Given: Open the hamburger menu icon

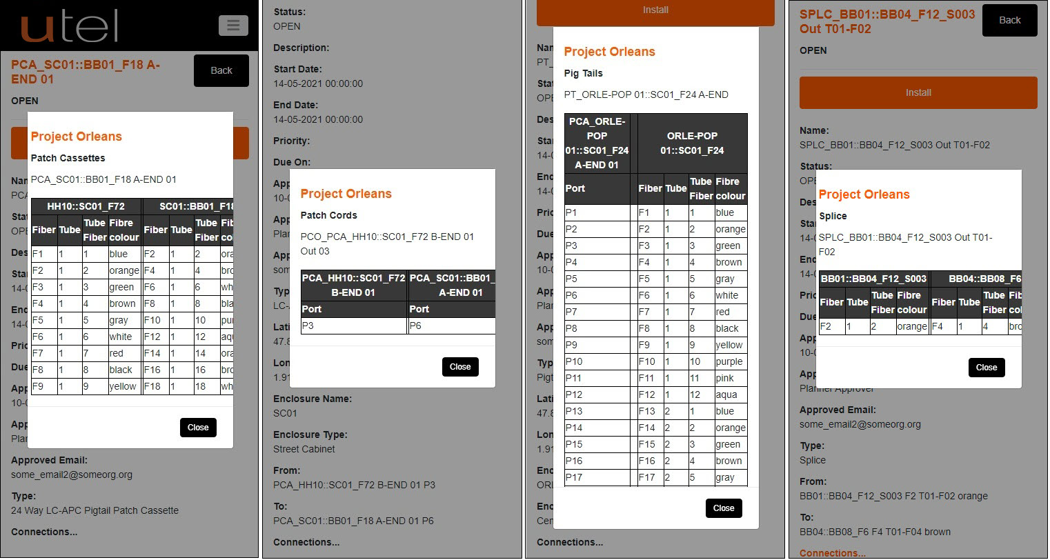Looking at the screenshot, I should tap(233, 26).
